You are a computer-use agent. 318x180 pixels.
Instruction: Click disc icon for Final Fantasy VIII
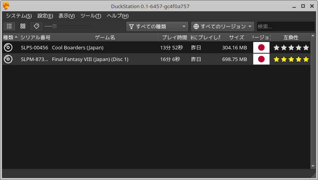(x=8, y=59)
